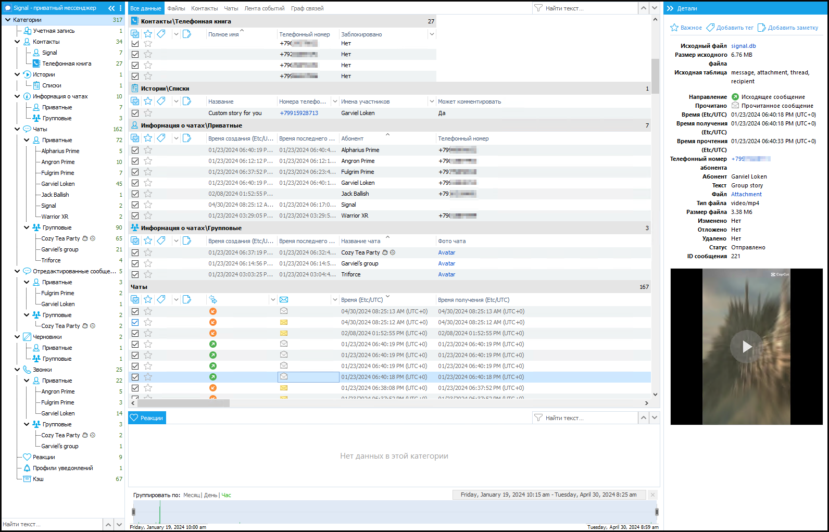Collapse the Звонки tree node
The image size is (829, 532).
pos(17,370)
